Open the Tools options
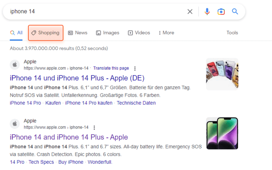Screen dimensions: 272x170 [x=232, y=33]
